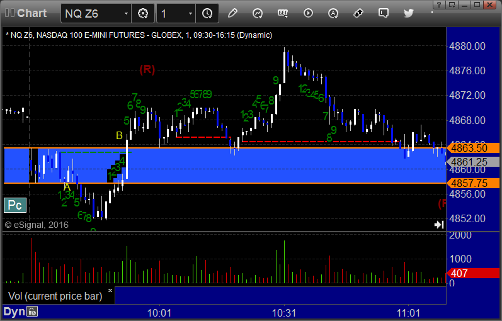Click the 1000 volume axis label
The image size is (502, 321).
460,259
